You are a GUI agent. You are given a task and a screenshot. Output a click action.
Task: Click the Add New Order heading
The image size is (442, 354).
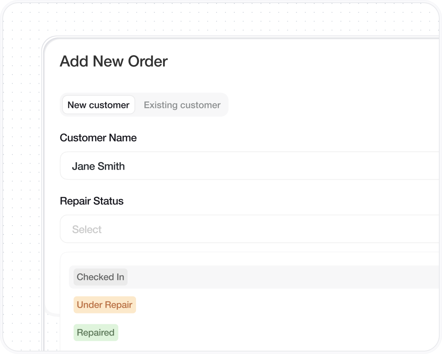tap(114, 61)
